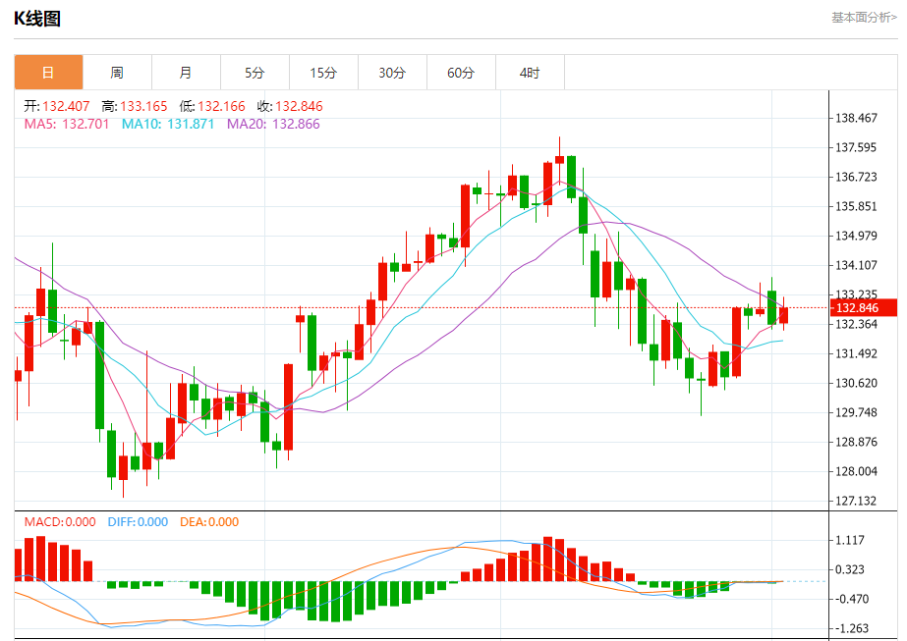The image size is (907, 641).
Task: Open the 15分 timeframe tab
Action: (x=324, y=73)
